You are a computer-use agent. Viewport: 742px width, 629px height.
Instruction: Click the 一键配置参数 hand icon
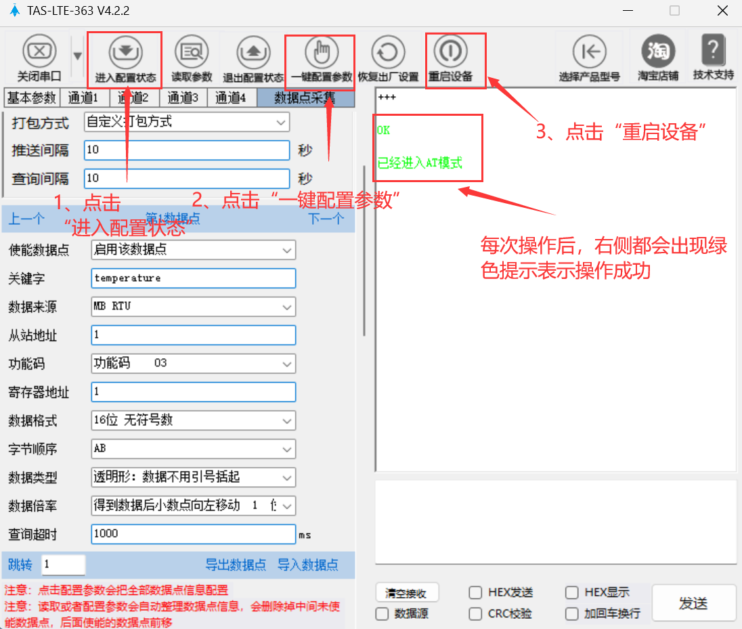[322, 51]
